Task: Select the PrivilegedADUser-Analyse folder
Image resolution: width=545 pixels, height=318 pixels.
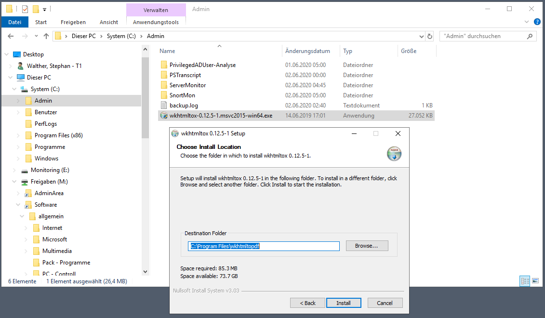Action: pos(203,65)
